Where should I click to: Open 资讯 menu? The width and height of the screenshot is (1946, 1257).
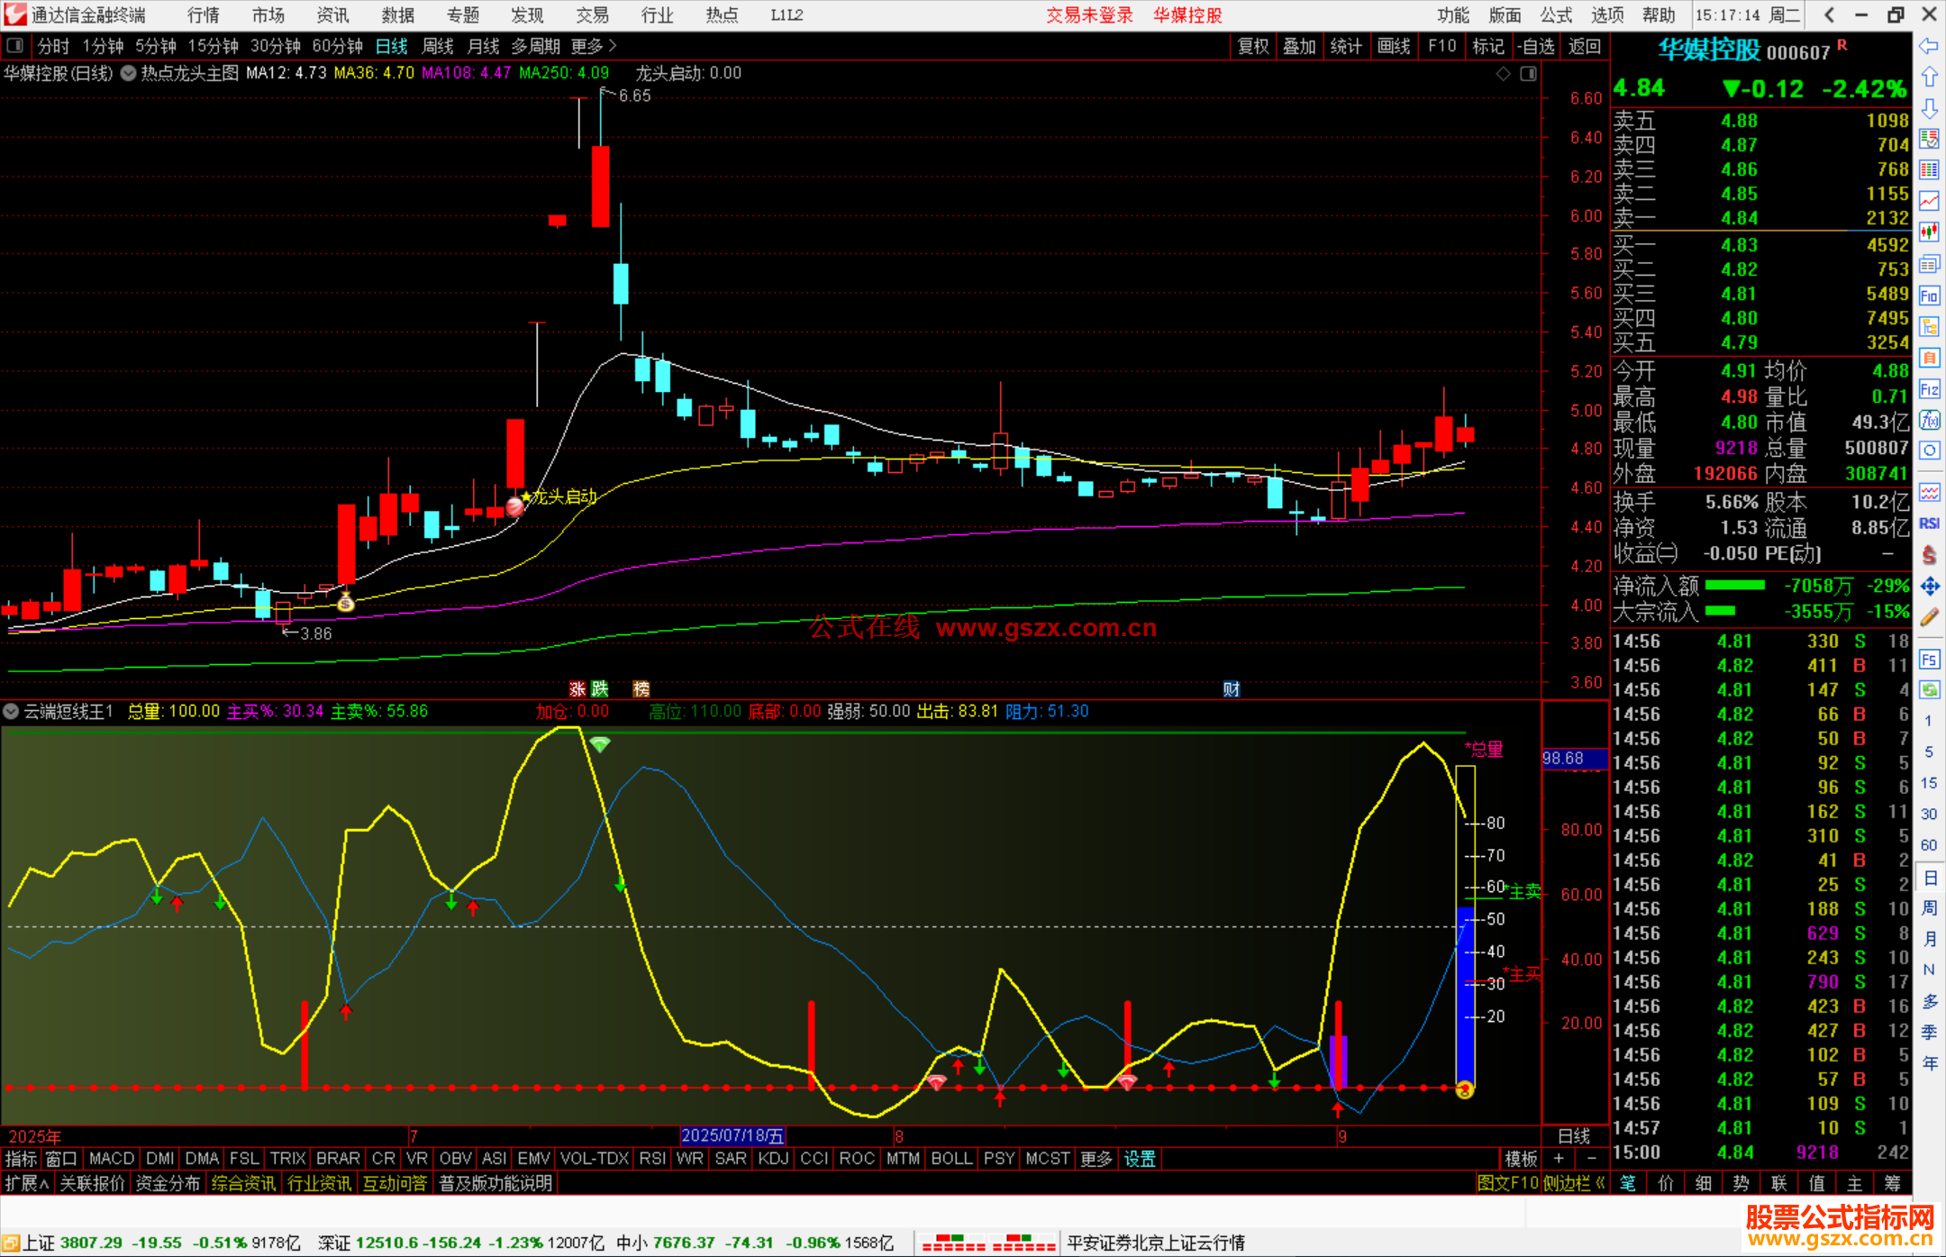point(332,15)
